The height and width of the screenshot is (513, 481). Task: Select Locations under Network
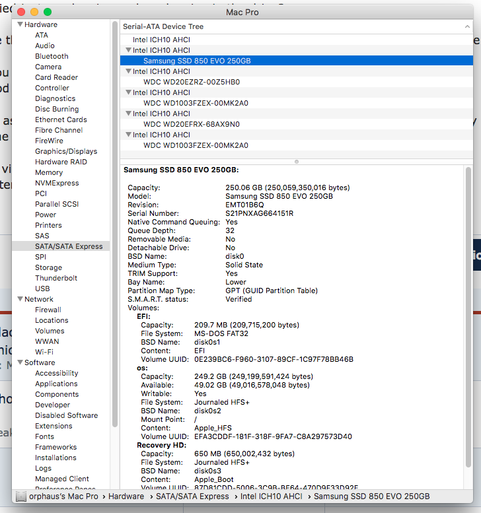tap(52, 320)
